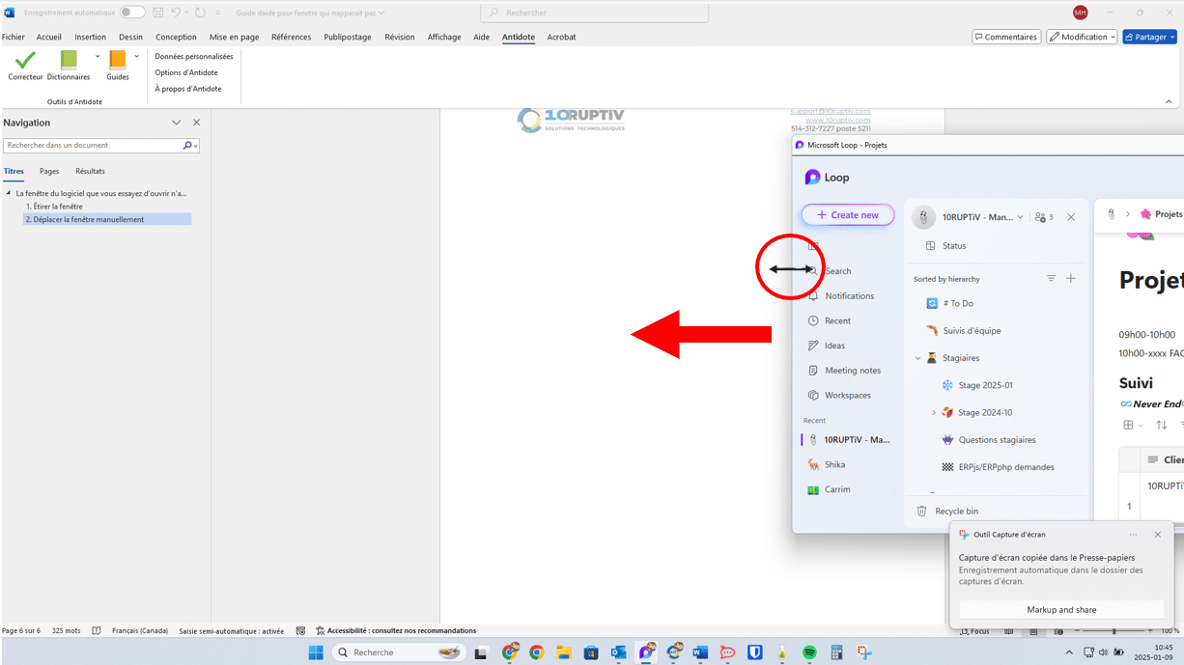Open the Insertion ribbon tab
1184x665 pixels.
click(x=91, y=37)
